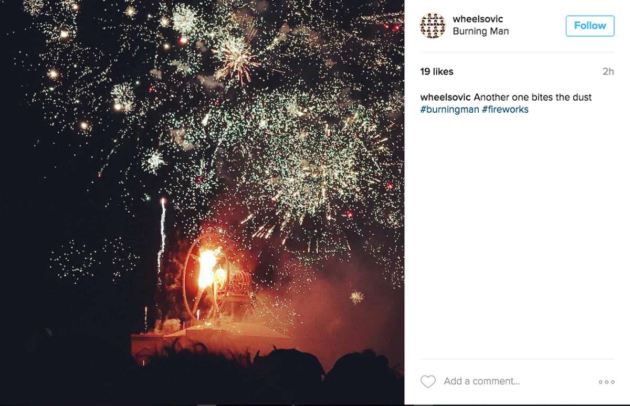
Task: Open the wheelsovic profile avatar
Action: [x=433, y=25]
